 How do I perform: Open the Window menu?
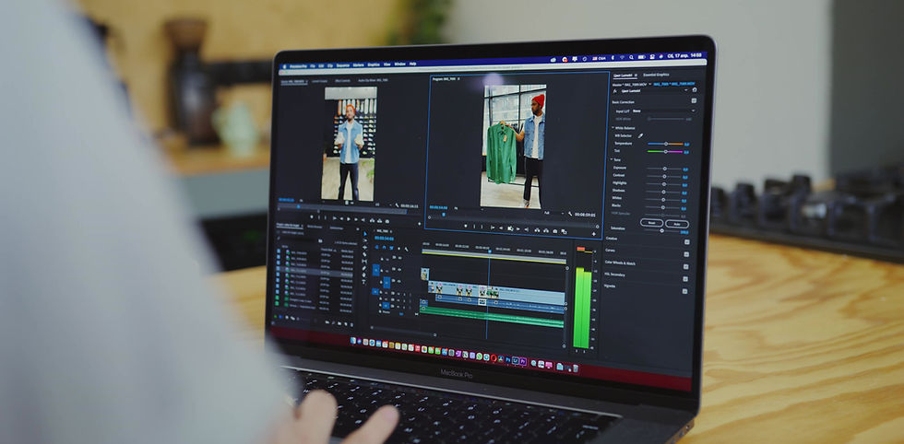(x=400, y=64)
